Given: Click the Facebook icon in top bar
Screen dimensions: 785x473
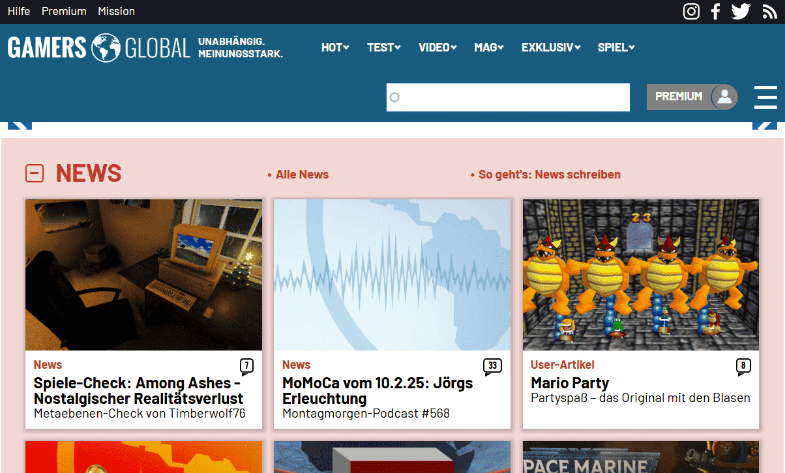Looking at the screenshot, I should 715,11.
